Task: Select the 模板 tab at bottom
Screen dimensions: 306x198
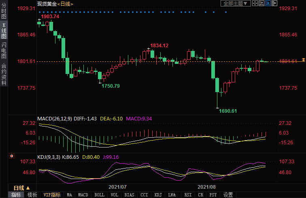Action: (32, 195)
